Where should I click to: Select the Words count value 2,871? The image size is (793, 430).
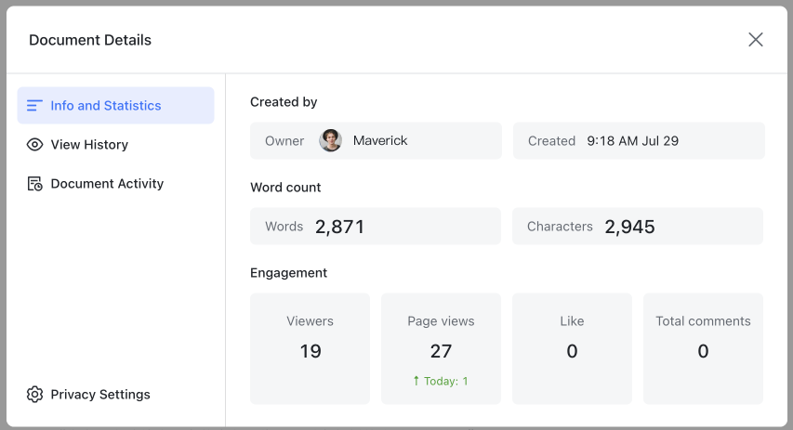(x=339, y=227)
